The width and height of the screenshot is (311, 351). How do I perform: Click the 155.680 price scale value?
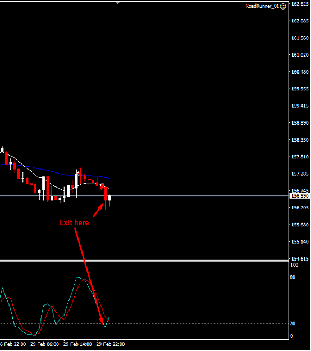pyautogui.click(x=300, y=225)
